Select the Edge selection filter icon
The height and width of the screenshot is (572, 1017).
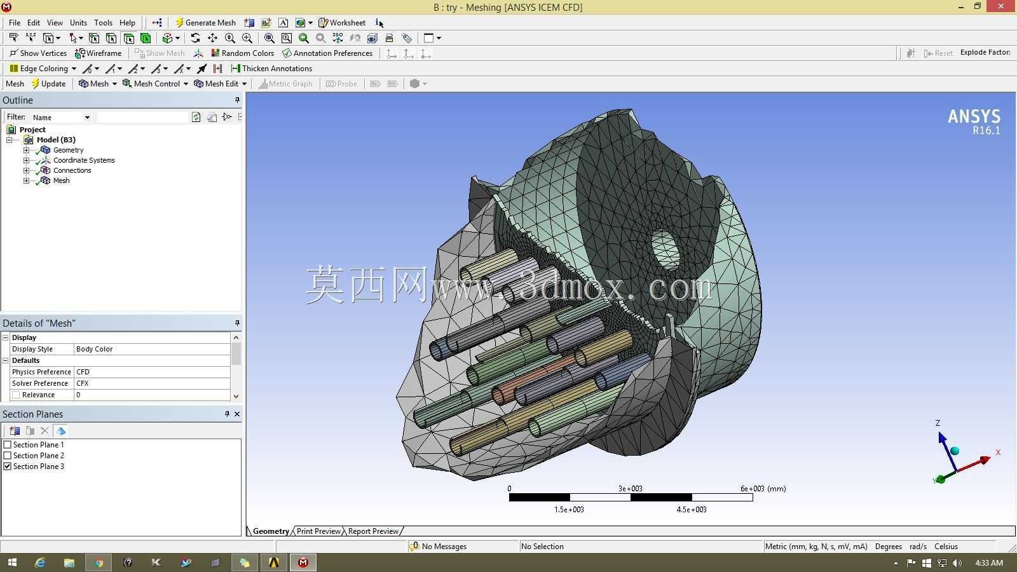[111, 38]
